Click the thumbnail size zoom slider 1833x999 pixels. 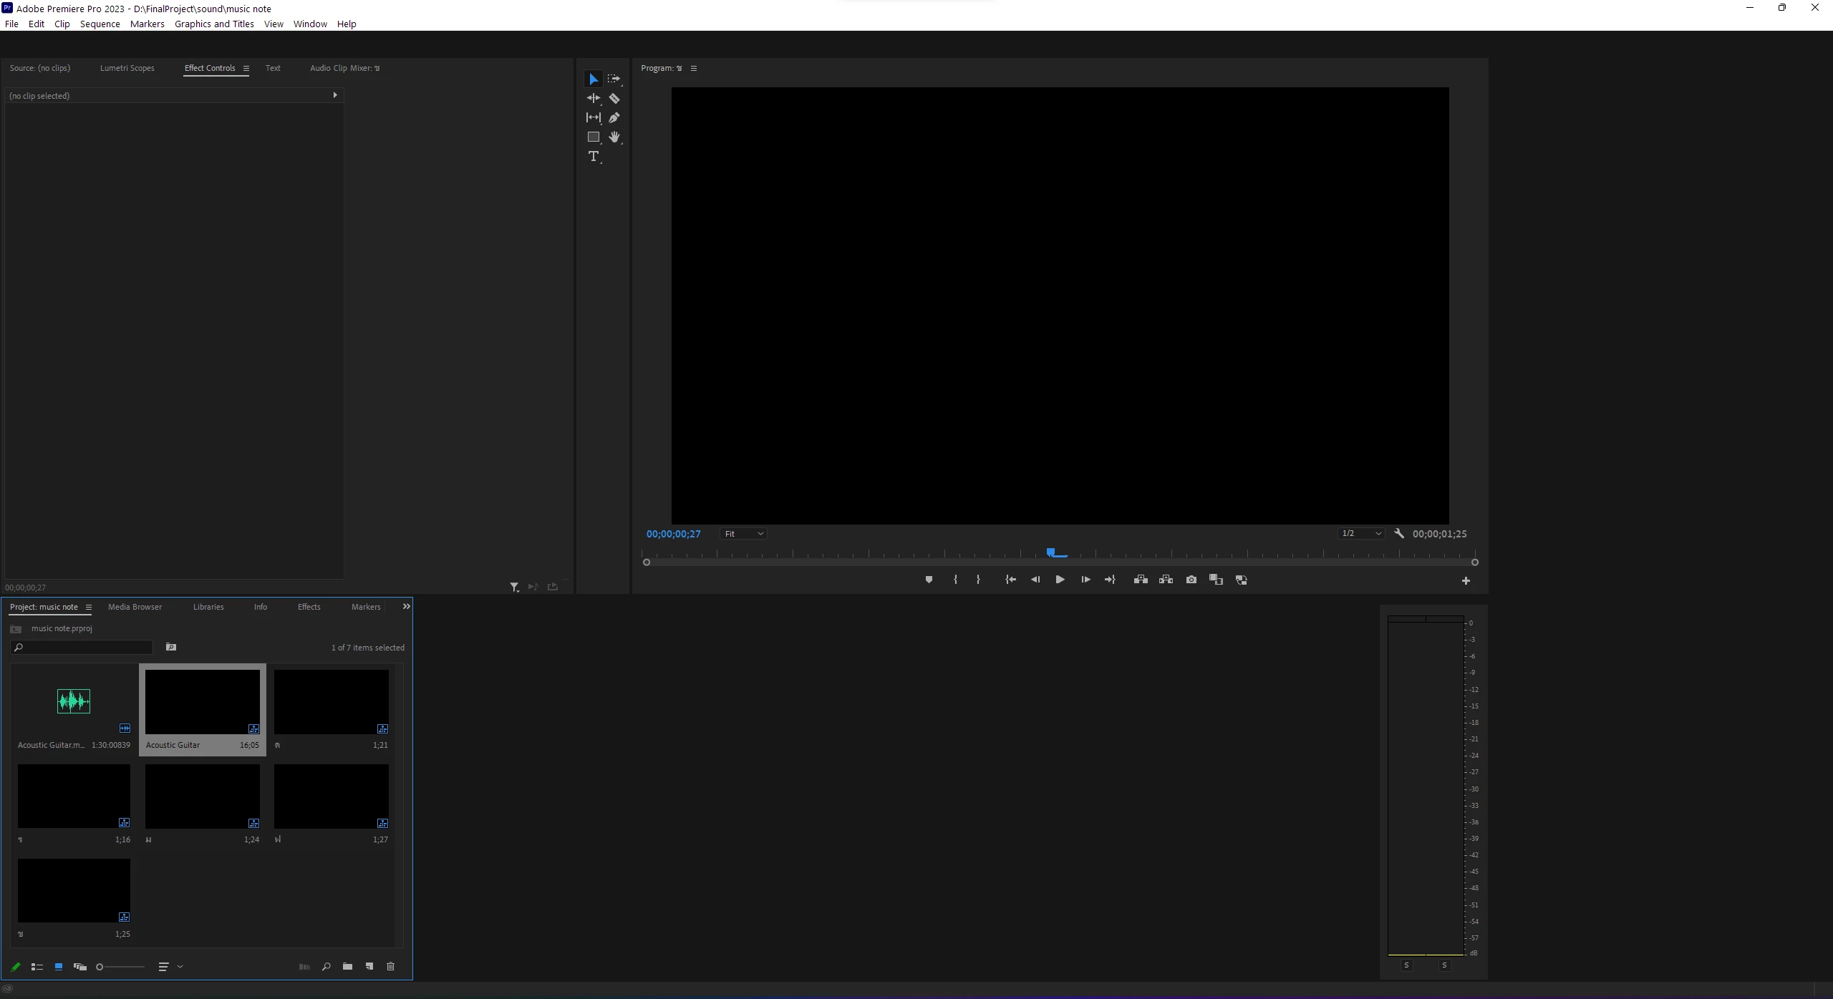pos(121,968)
